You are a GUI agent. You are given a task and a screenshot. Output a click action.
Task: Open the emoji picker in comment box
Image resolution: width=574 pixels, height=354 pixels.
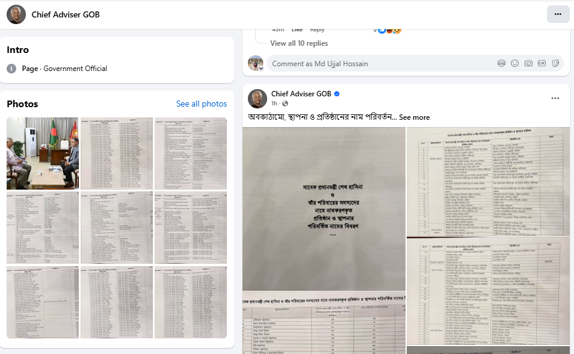pyautogui.click(x=514, y=63)
